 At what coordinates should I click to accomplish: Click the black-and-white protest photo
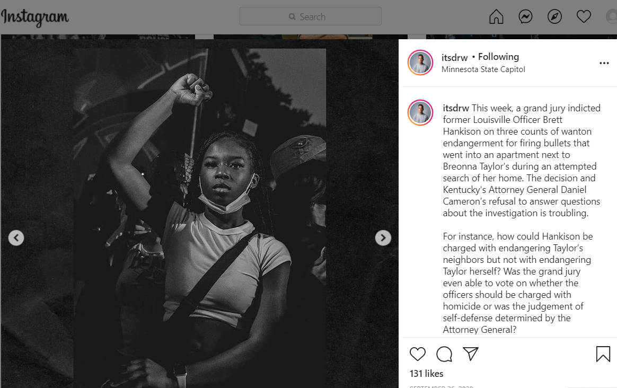click(x=200, y=217)
